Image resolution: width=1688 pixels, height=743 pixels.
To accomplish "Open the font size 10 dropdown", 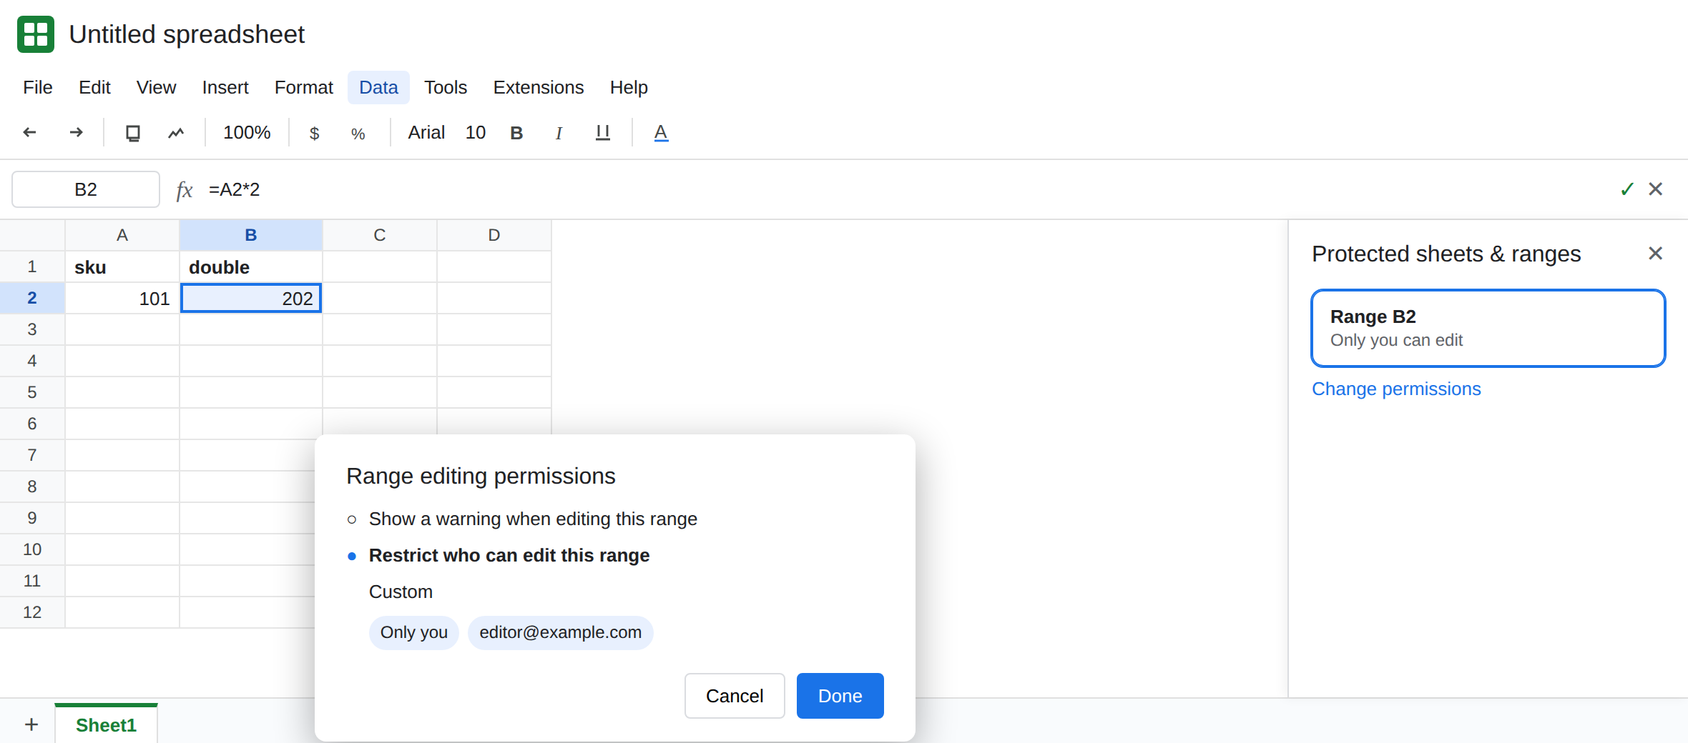I will [476, 133].
